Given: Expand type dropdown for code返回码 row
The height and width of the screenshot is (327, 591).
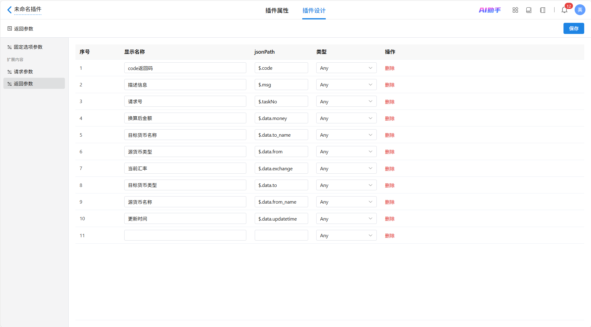Looking at the screenshot, I should pos(346,68).
